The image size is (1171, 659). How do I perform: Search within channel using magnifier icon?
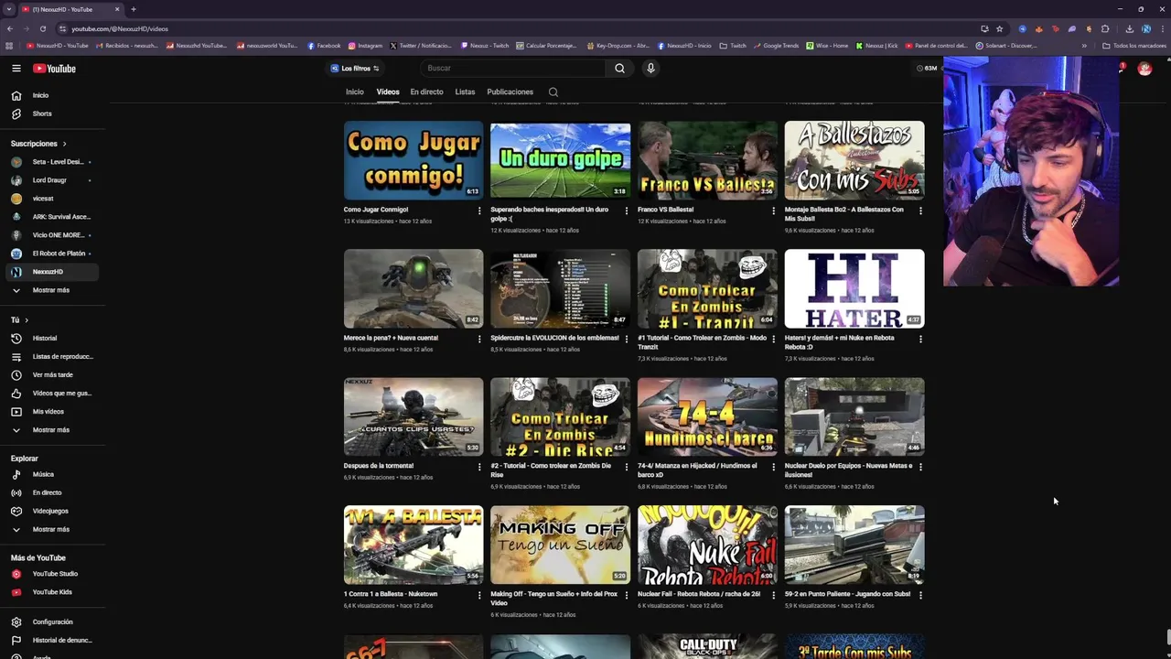tap(553, 92)
